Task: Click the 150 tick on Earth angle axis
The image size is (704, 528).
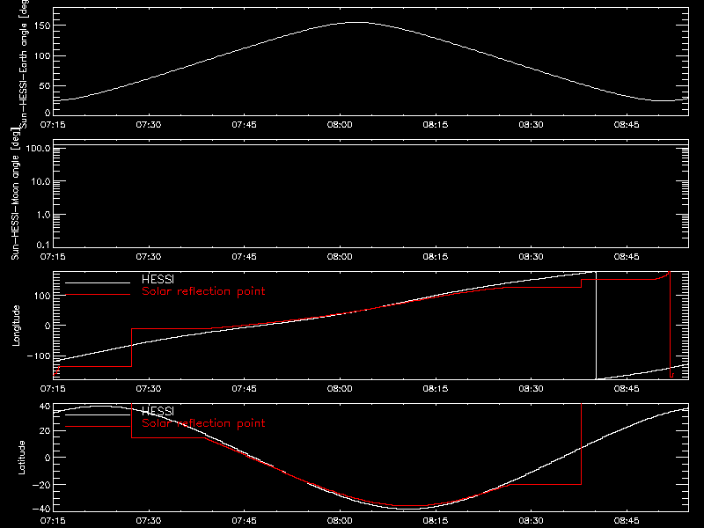Action: pyautogui.click(x=42, y=26)
